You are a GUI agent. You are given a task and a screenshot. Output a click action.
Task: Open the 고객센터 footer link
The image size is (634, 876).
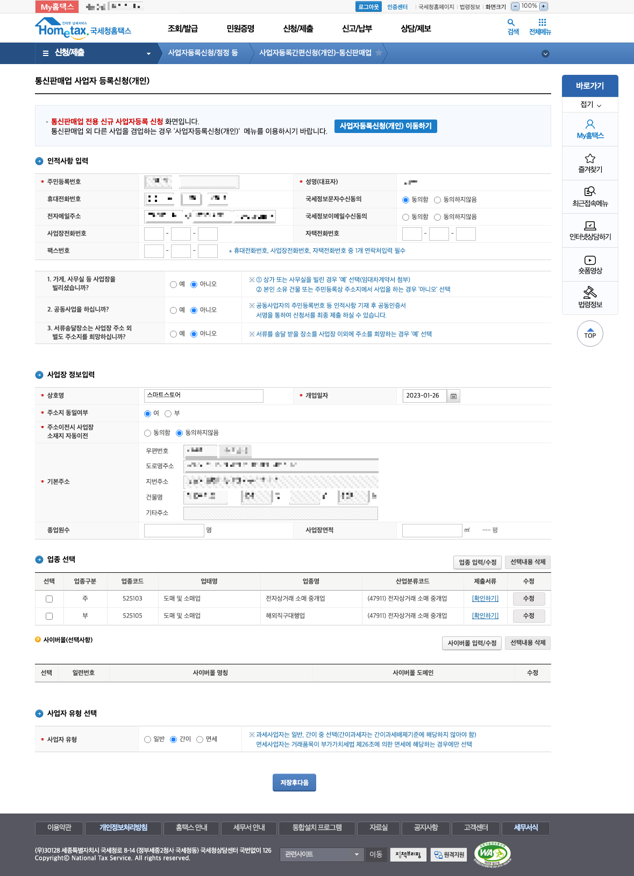[x=476, y=828]
